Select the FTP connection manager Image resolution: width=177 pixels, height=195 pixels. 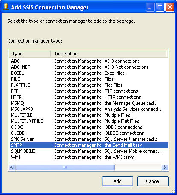89,91
